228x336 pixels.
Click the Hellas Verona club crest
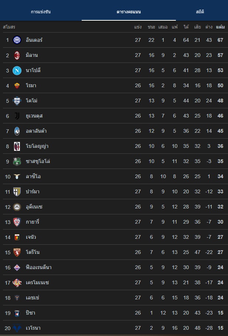pos(17,328)
